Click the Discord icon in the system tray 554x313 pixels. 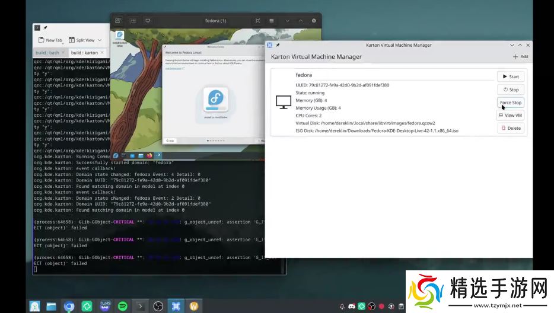pyautogui.click(x=352, y=306)
